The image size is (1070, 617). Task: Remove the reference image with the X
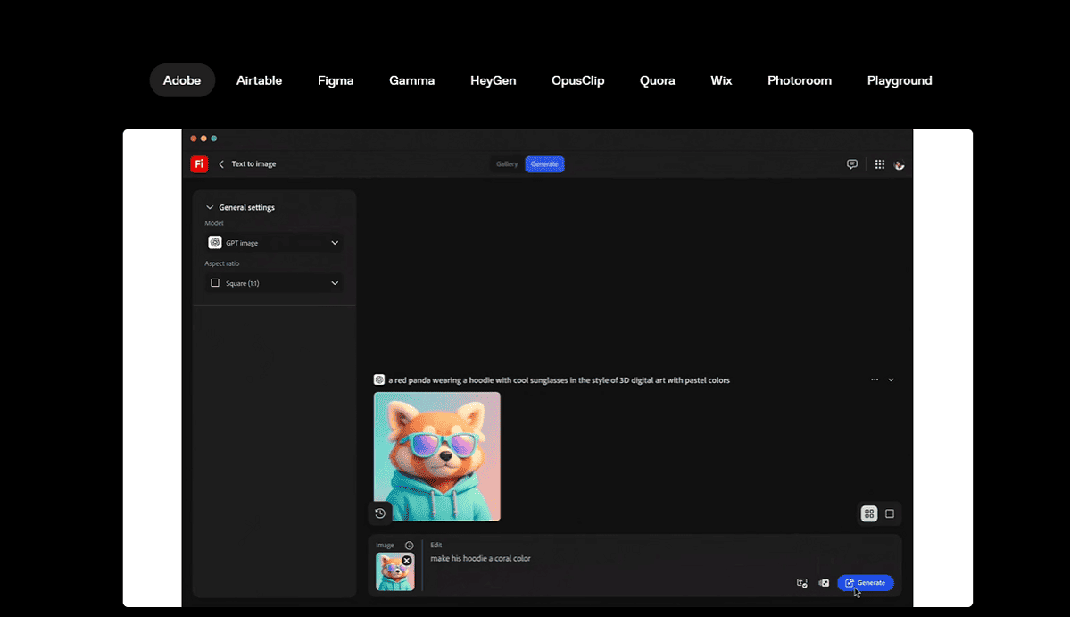pos(406,561)
